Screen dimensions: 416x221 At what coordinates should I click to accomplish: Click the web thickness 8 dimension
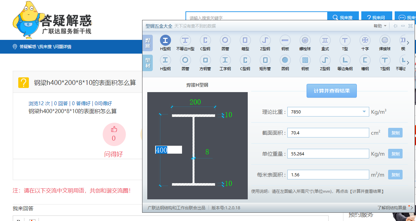point(207,152)
